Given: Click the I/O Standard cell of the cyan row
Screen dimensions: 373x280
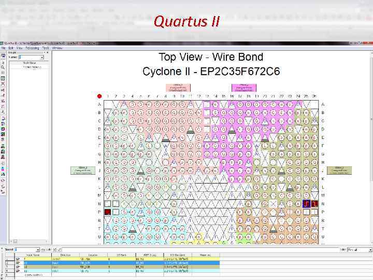Looking at the screenshot, I should (178, 271).
